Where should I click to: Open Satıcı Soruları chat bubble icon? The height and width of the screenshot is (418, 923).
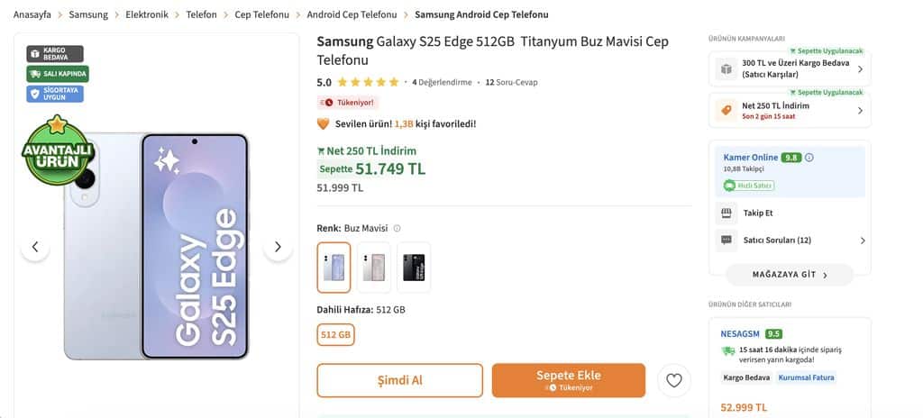(x=726, y=241)
